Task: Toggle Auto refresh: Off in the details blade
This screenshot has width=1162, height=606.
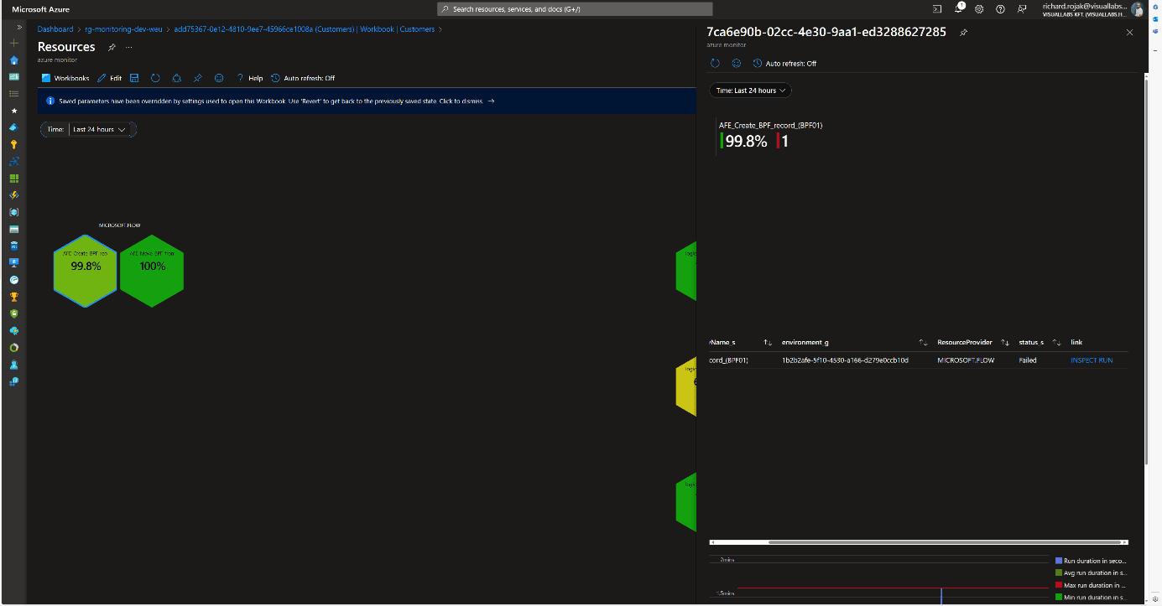Action: [x=785, y=64]
